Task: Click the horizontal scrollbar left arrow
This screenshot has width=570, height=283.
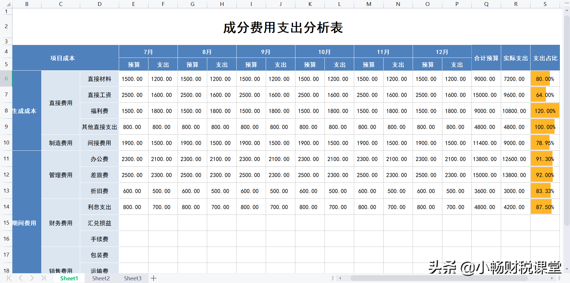Action: tap(340, 278)
